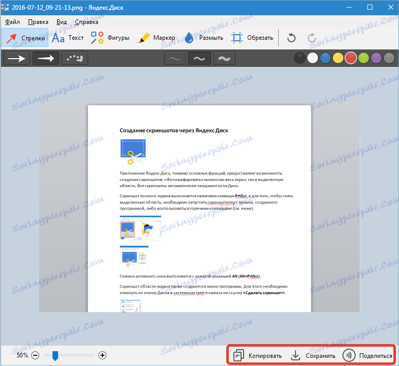Set thin line thickness
The width and height of the screenshot is (399, 366).
(175, 58)
